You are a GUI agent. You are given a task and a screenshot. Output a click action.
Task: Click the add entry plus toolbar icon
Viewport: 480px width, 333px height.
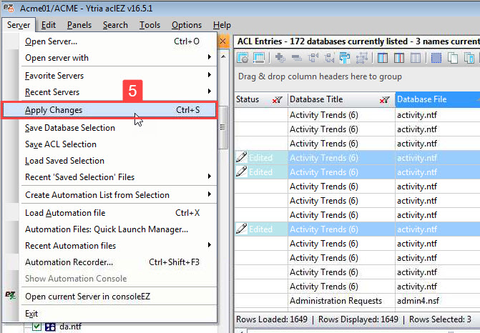[279, 58]
